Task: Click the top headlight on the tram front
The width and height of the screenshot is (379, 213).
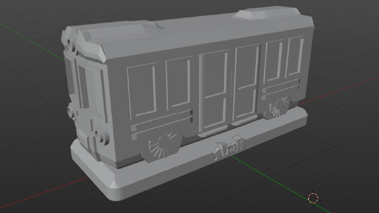Action: pos(71,45)
